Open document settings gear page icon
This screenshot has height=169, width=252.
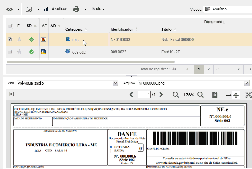click(x=215, y=95)
